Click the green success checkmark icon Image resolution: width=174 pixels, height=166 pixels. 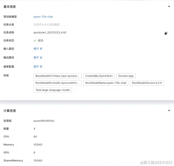pyautogui.click(x=35, y=41)
